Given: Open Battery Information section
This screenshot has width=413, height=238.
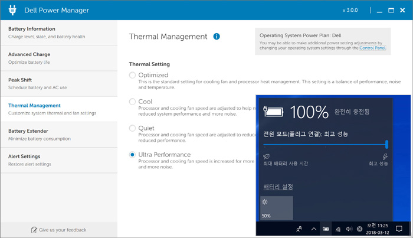Looking at the screenshot, I should point(59,32).
